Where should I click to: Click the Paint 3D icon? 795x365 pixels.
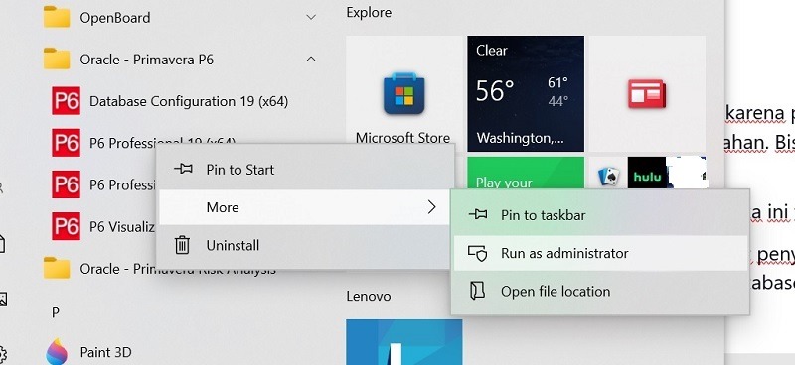(x=57, y=351)
